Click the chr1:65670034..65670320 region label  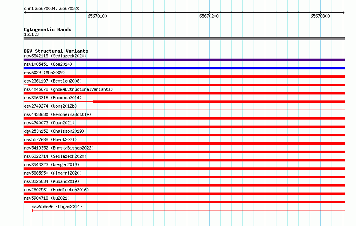pyautogui.click(x=52, y=8)
